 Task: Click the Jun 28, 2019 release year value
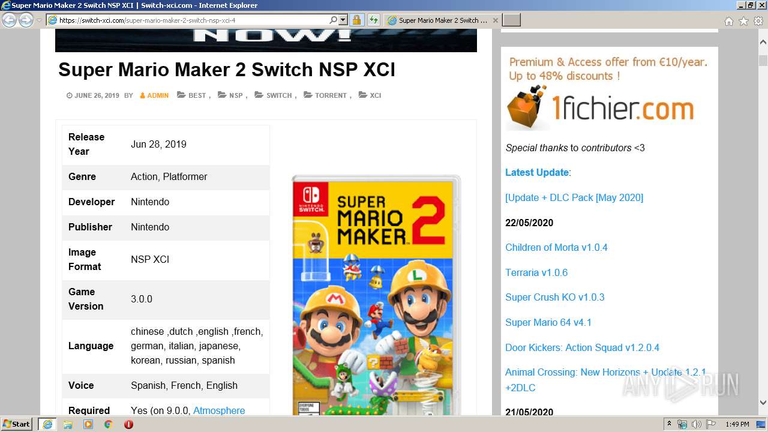pyautogui.click(x=158, y=144)
